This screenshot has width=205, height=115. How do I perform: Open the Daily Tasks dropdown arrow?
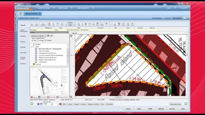click(72, 8)
